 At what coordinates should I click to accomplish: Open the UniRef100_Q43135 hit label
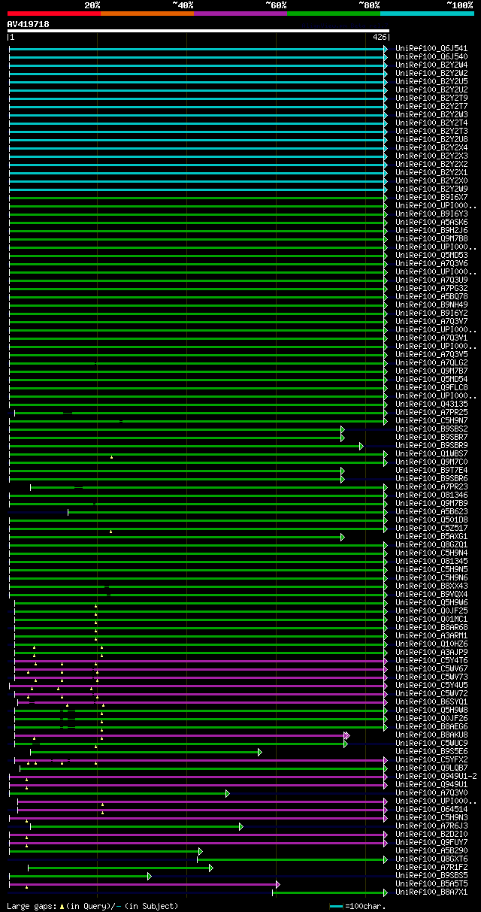(x=431, y=404)
